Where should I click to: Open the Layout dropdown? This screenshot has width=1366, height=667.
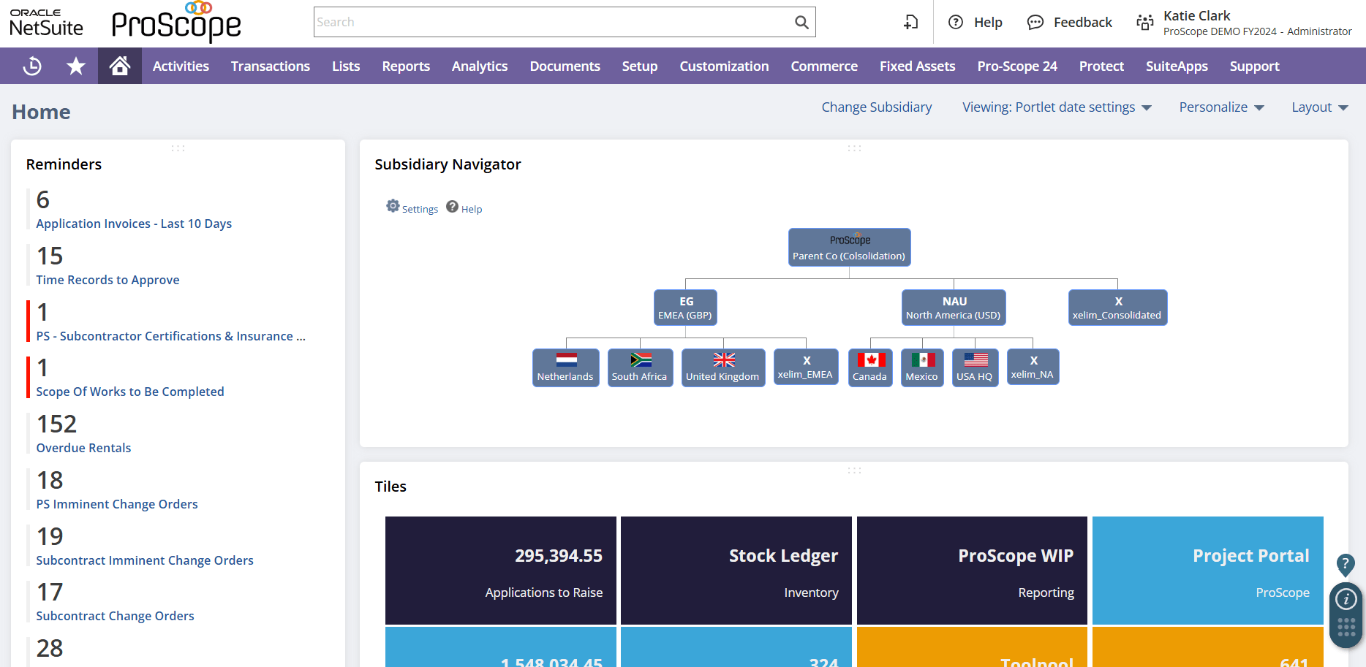coord(1318,107)
